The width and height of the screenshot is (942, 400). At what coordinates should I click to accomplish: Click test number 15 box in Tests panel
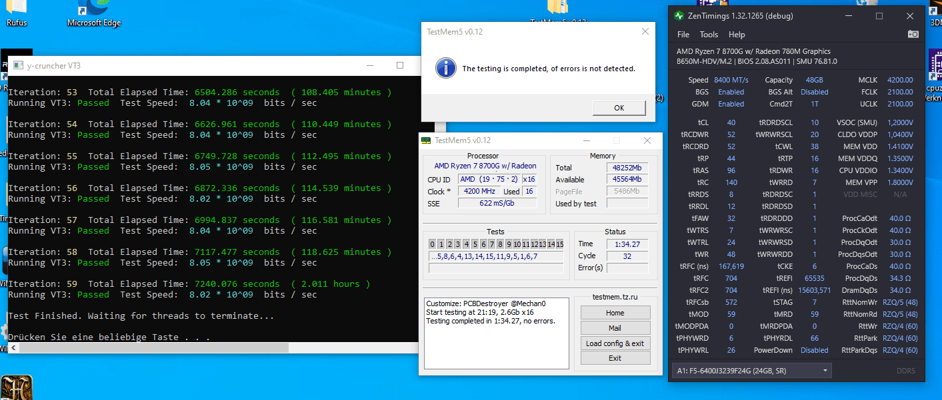click(x=560, y=244)
